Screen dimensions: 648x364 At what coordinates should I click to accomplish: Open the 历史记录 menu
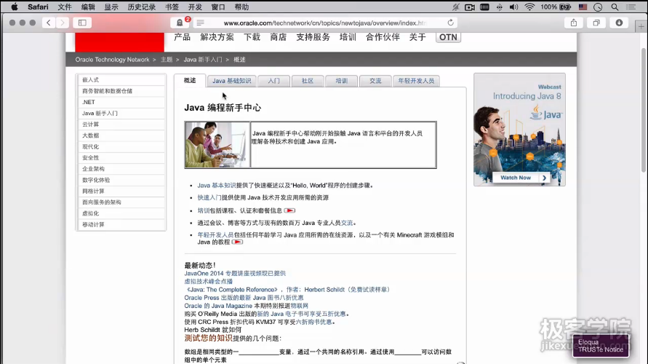tap(141, 7)
